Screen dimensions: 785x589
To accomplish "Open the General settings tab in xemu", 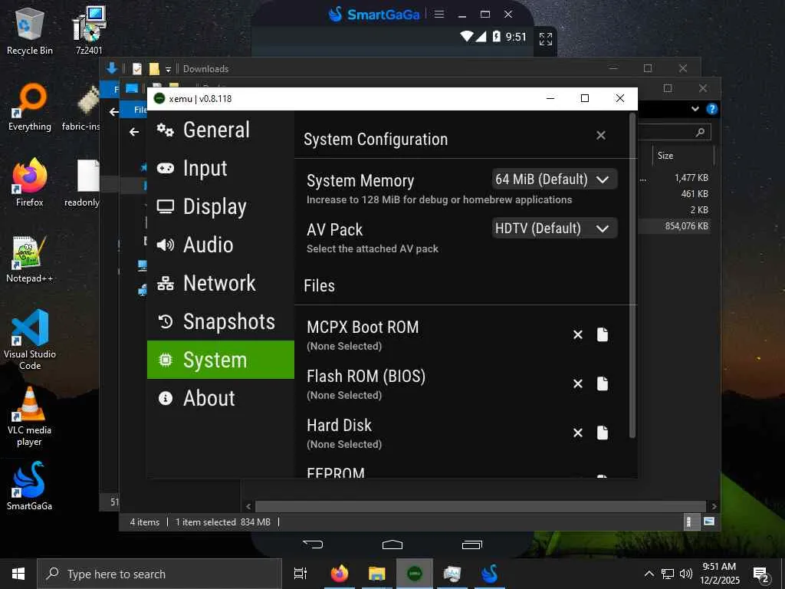I will (220, 130).
